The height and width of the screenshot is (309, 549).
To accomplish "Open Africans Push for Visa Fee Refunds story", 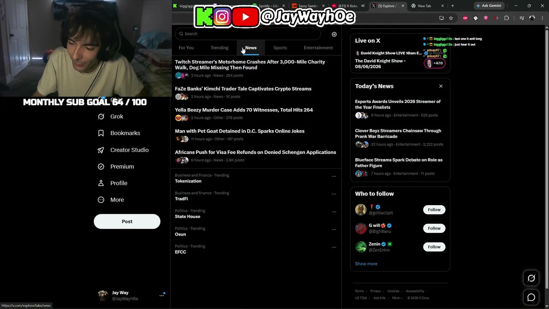I will click(256, 152).
